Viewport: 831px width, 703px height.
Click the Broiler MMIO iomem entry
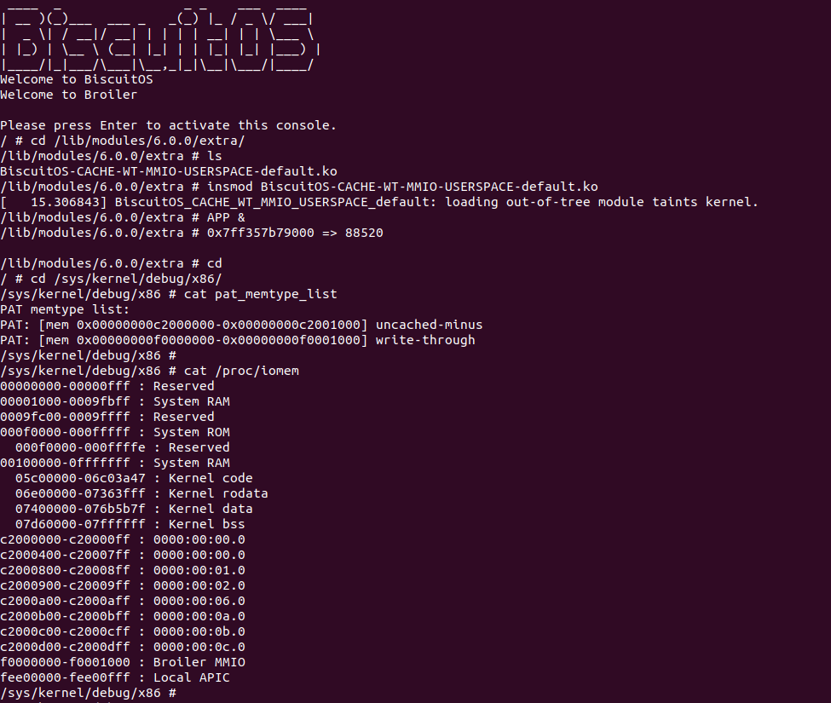click(x=123, y=662)
